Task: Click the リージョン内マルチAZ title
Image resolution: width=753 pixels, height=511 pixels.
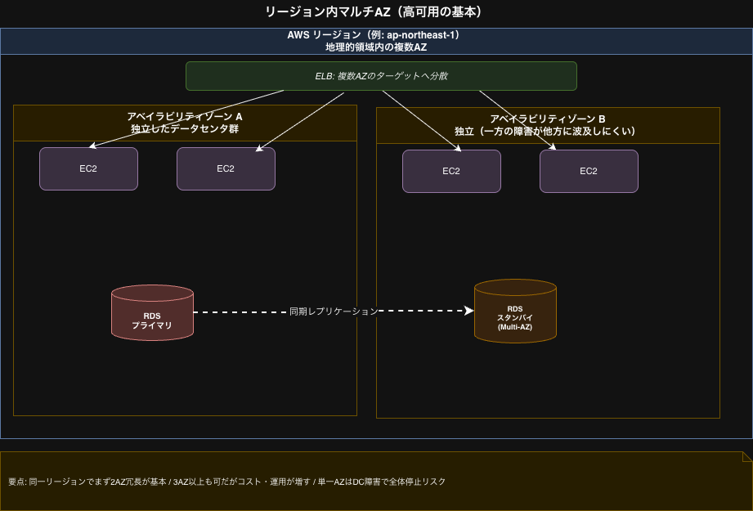Action: point(376,11)
